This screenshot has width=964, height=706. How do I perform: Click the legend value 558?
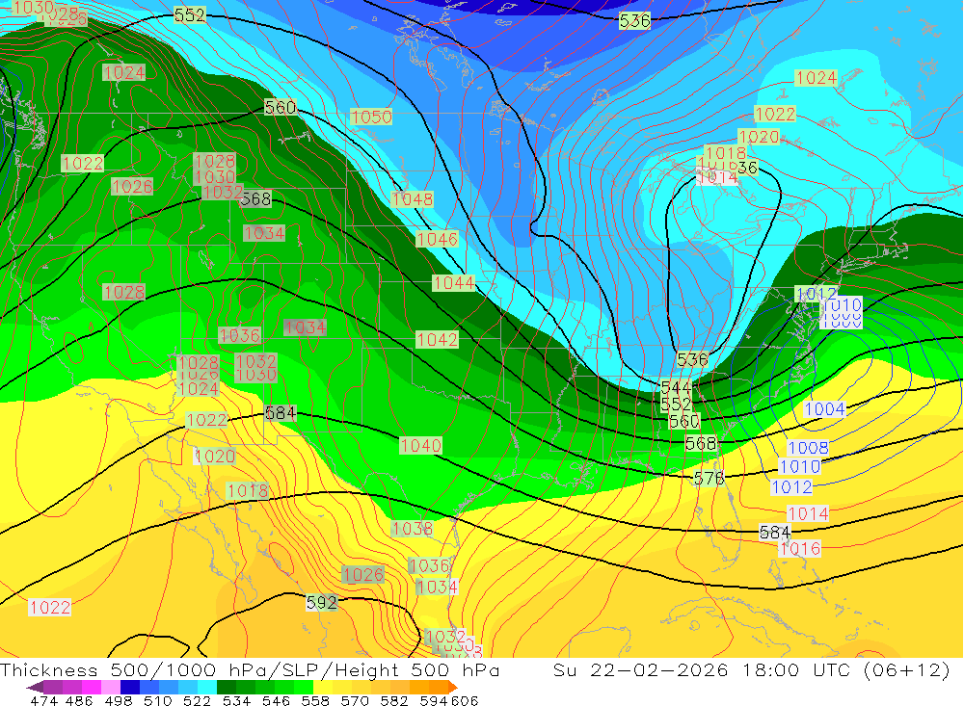click(315, 700)
